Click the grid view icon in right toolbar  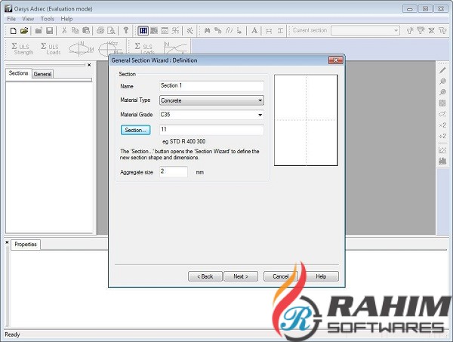(442, 103)
